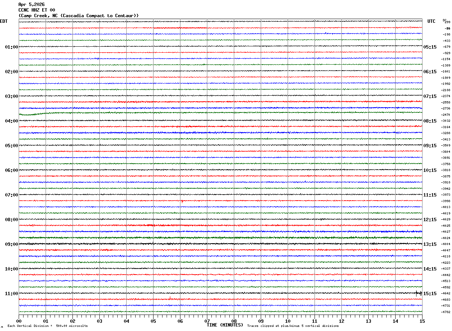Click minute tick label '06' on the time axis
Viewport: 452px width, 331px height.
pos(180,321)
